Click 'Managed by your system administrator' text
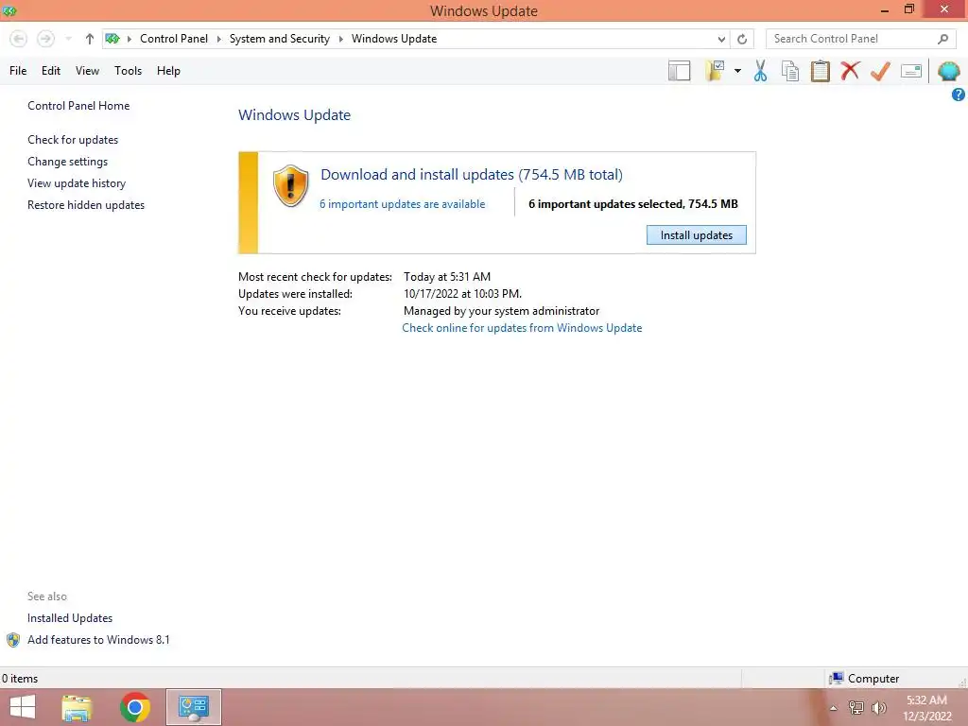 (x=501, y=311)
